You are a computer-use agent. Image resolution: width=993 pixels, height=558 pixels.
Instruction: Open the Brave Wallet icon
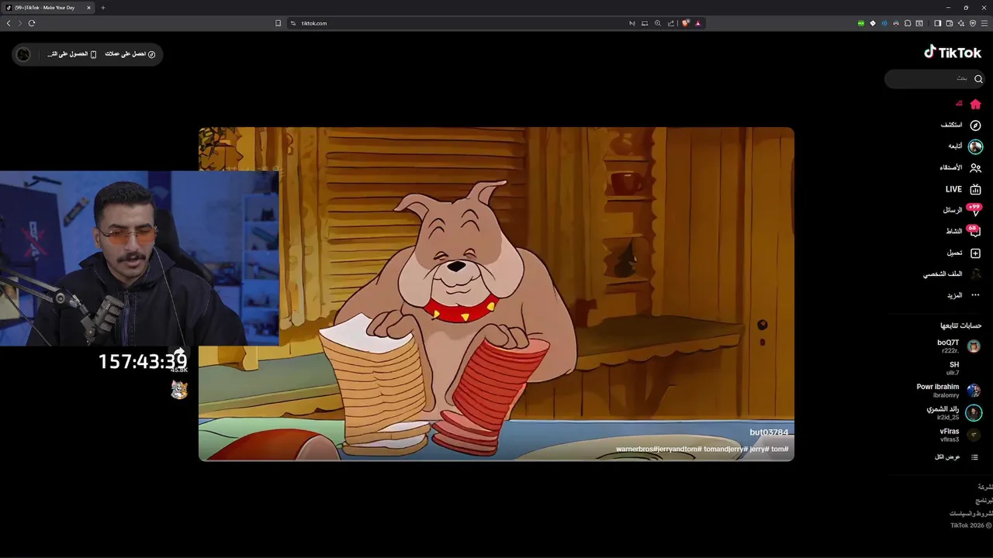[949, 23]
